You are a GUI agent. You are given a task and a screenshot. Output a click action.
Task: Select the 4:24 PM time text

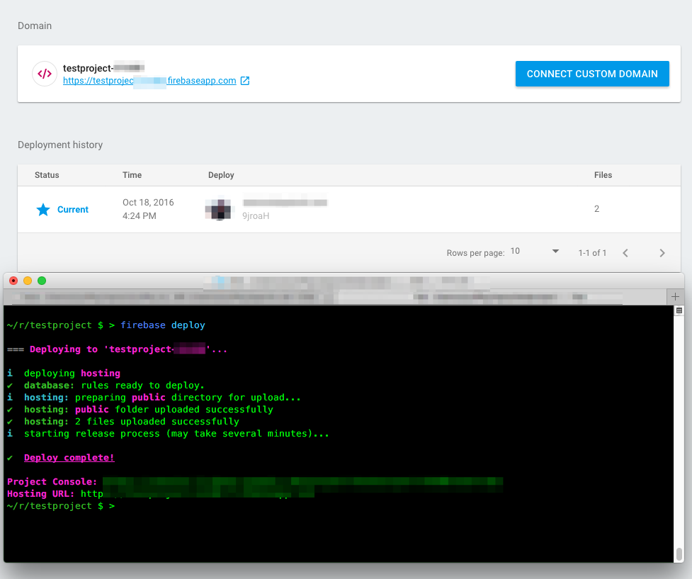(140, 216)
